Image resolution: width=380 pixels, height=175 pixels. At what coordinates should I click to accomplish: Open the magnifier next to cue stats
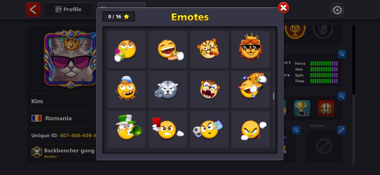coord(342,54)
